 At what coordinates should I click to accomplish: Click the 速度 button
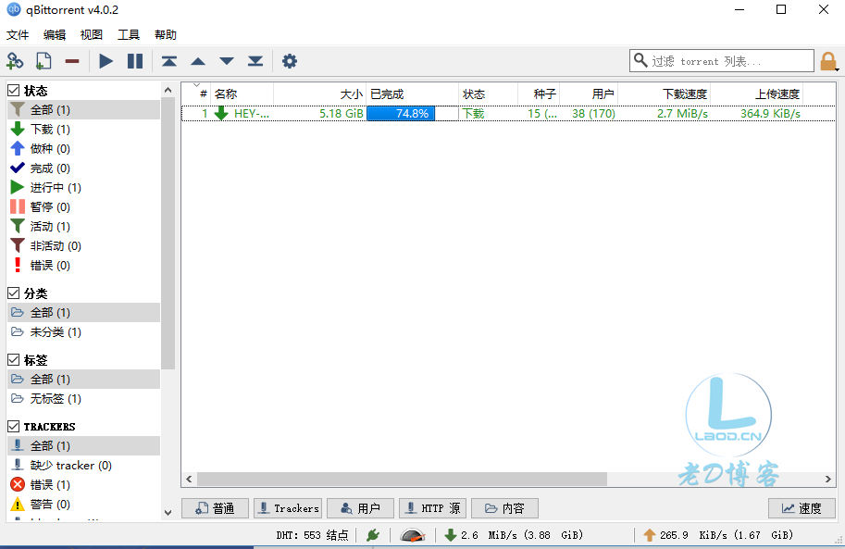pyautogui.click(x=802, y=508)
